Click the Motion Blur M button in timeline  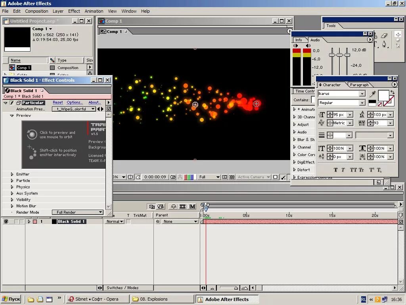point(192,207)
